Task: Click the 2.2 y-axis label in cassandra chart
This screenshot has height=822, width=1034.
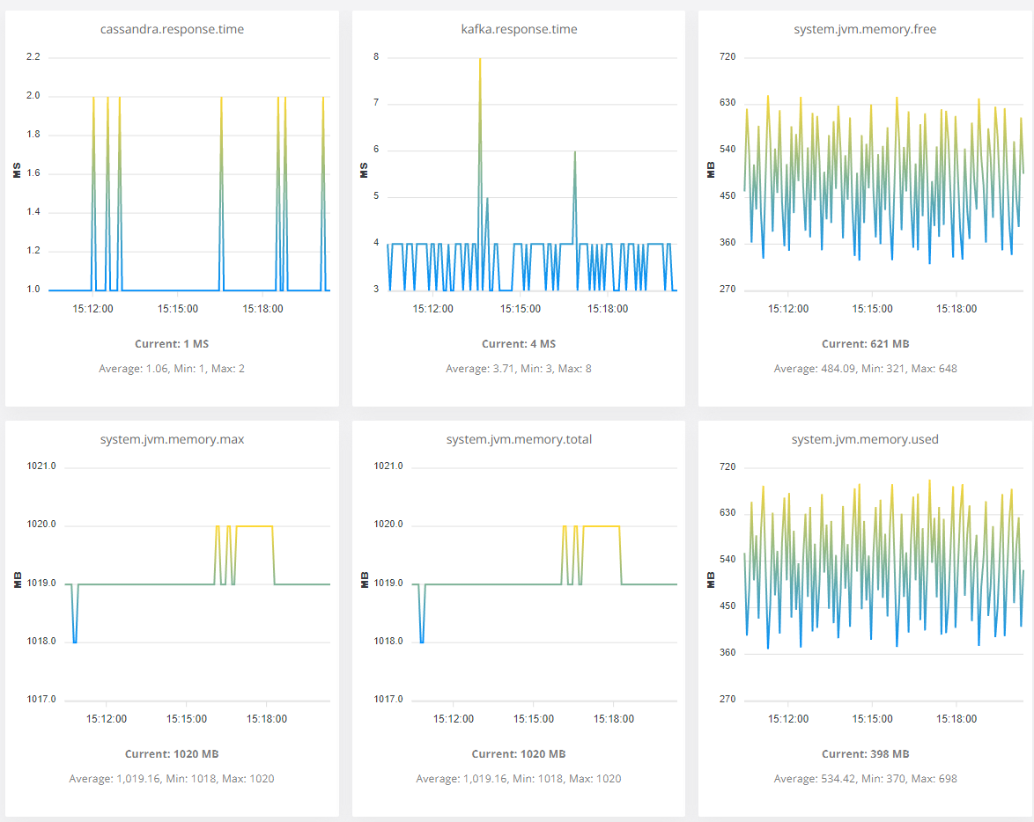Action: click(33, 57)
